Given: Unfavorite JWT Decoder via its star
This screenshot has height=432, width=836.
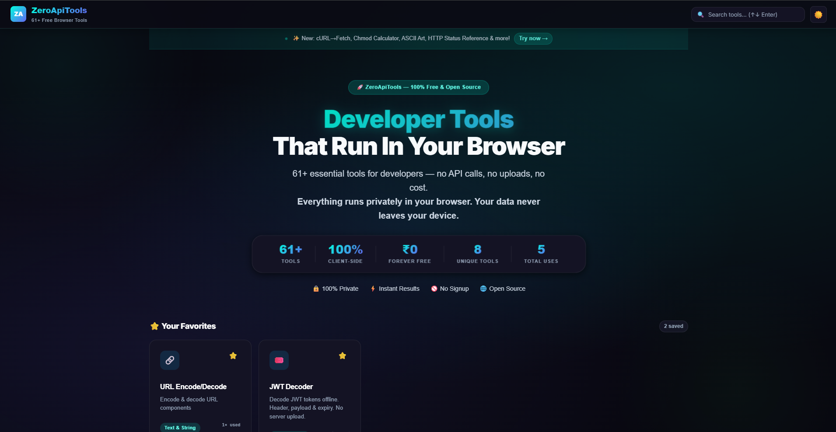Looking at the screenshot, I should click(343, 356).
